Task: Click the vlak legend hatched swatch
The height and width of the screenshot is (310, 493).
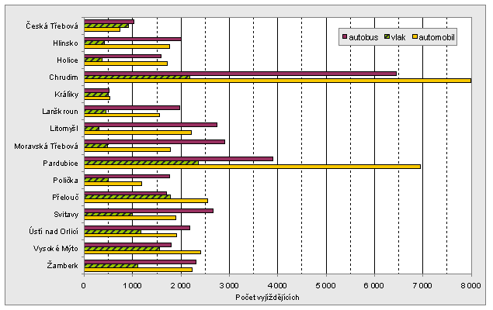Action: pyautogui.click(x=387, y=37)
